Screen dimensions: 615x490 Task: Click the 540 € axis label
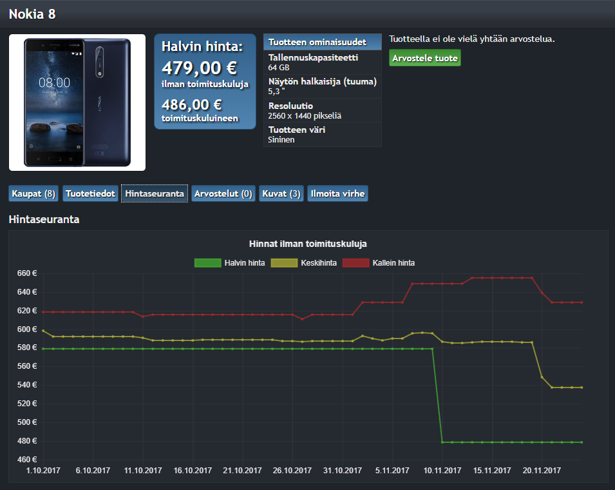tap(27, 385)
